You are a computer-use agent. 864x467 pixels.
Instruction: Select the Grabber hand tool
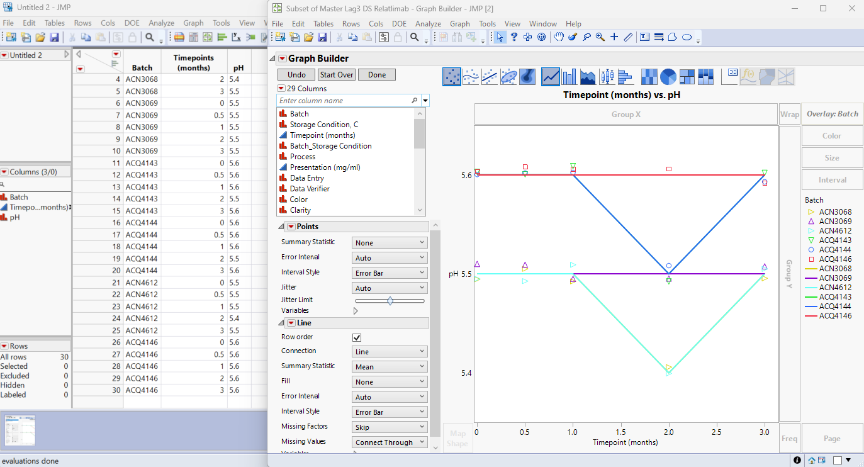coord(559,37)
